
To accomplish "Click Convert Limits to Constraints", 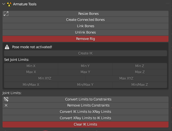I will (86, 99).
